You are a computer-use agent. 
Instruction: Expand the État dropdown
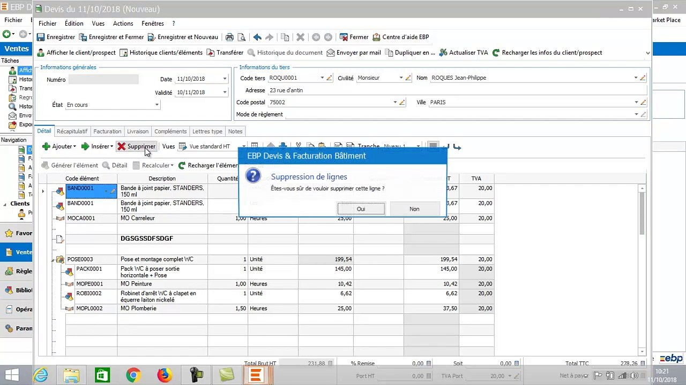pyautogui.click(x=156, y=105)
